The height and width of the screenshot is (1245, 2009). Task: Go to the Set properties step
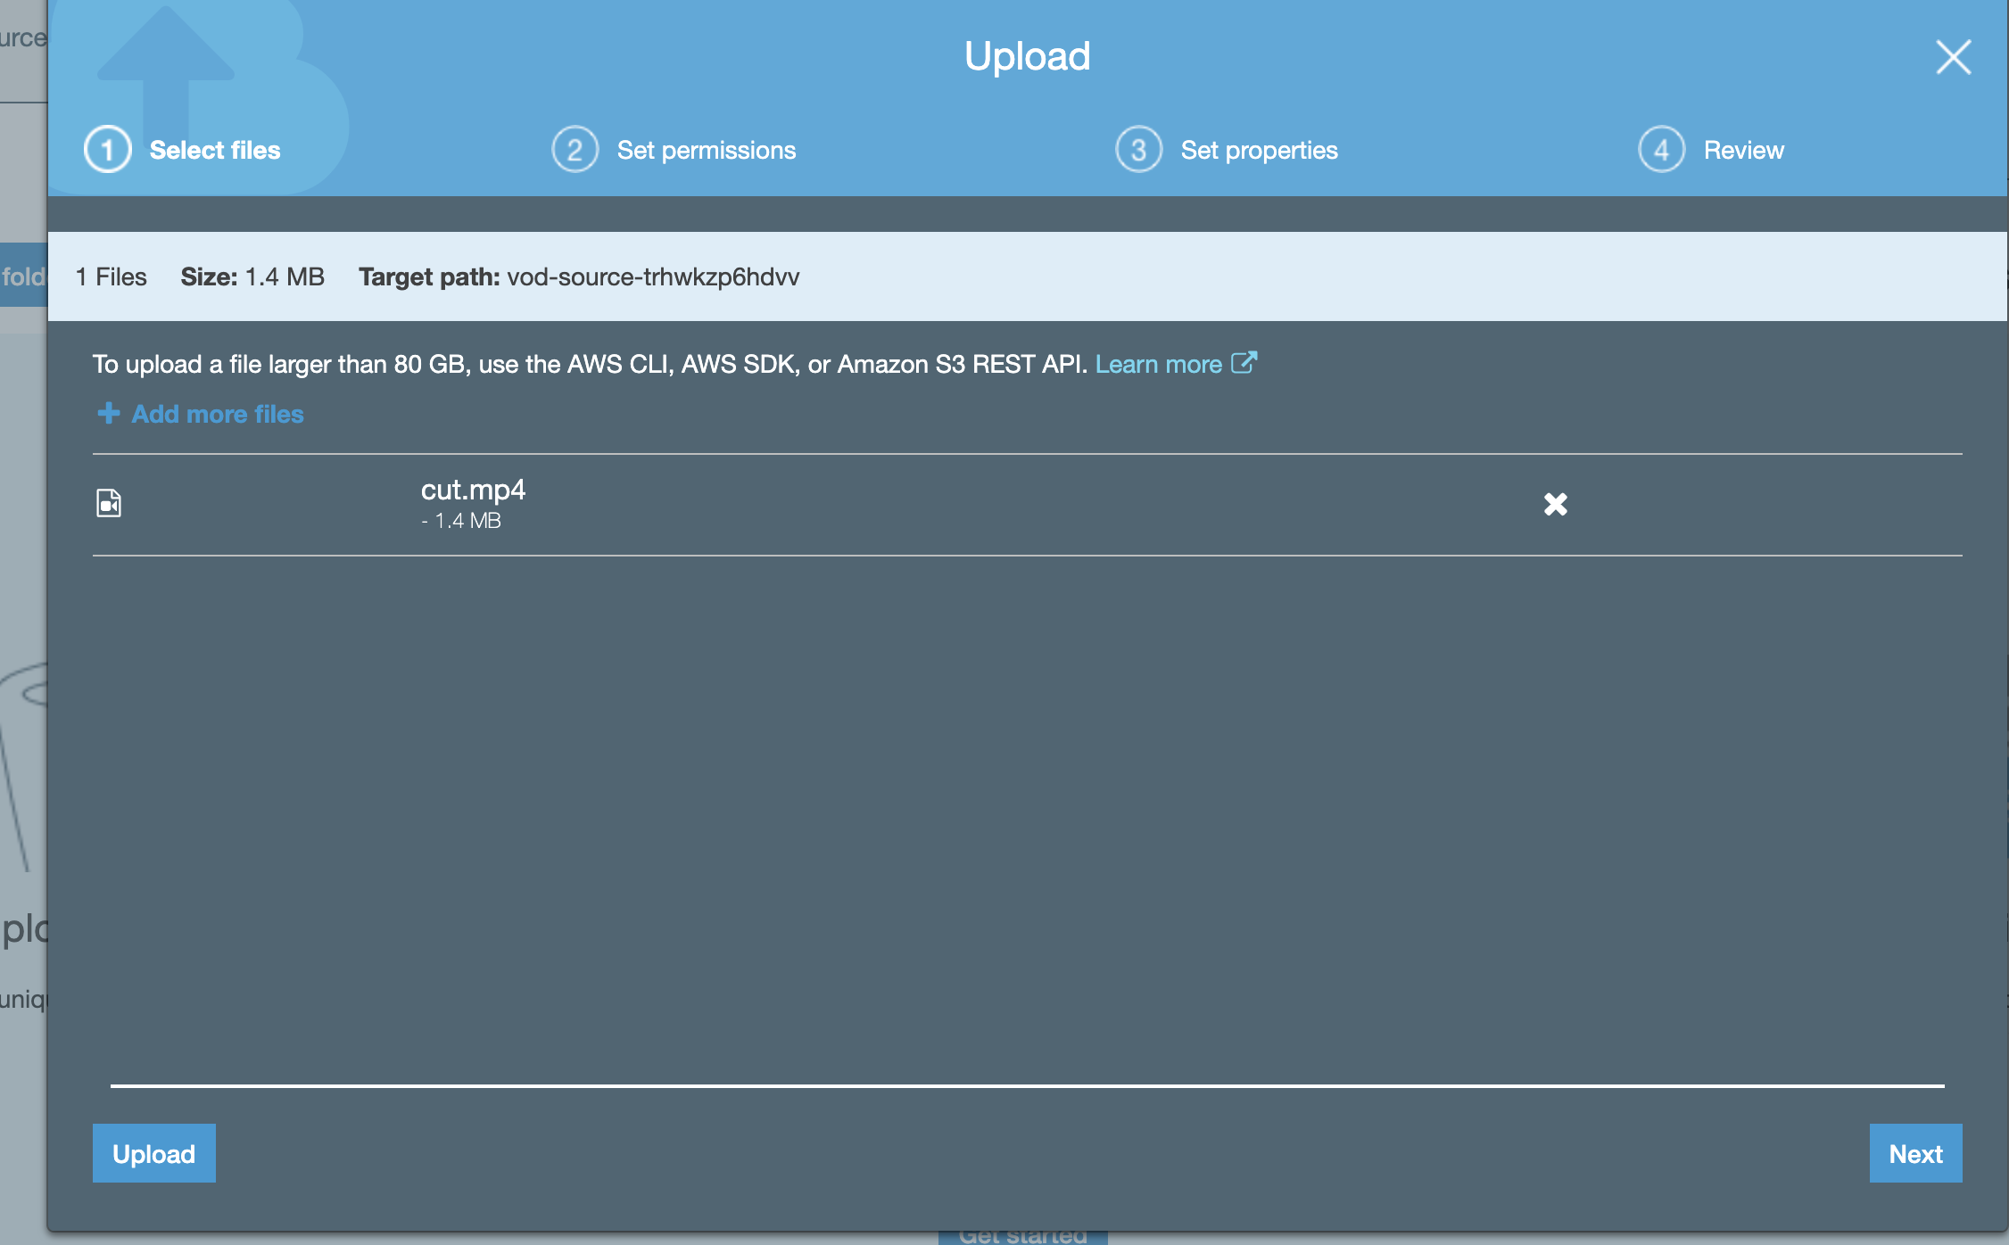pos(1259,150)
